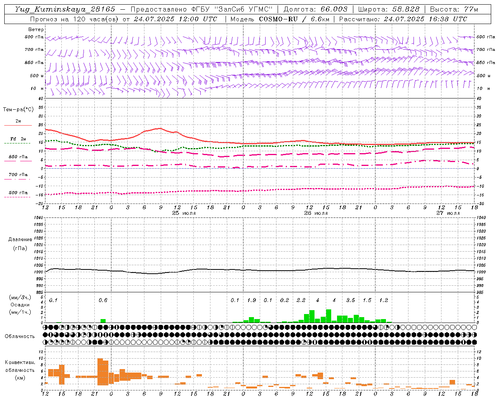The width and height of the screenshot is (497, 397).
Task: Click the forecast start "24.07.2025 12:00 UTC"
Action: [176, 19]
